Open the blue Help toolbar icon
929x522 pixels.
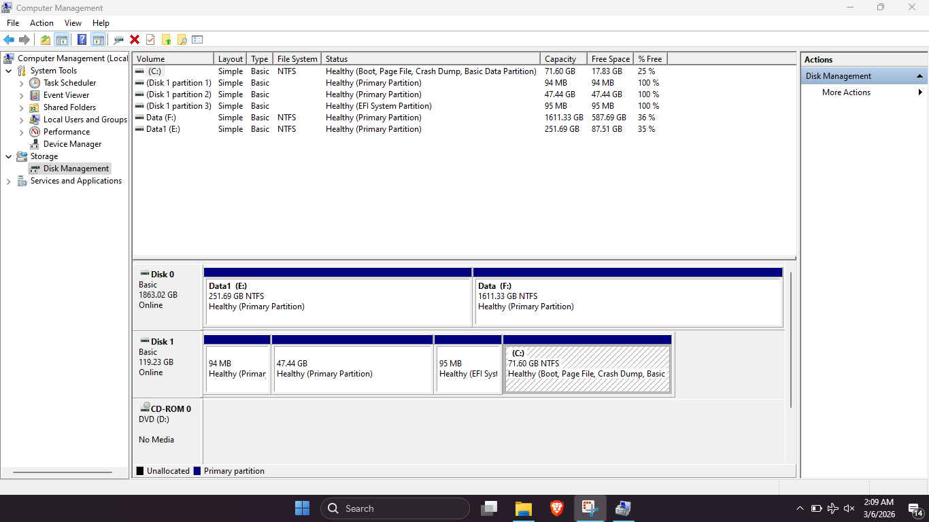pos(82,40)
